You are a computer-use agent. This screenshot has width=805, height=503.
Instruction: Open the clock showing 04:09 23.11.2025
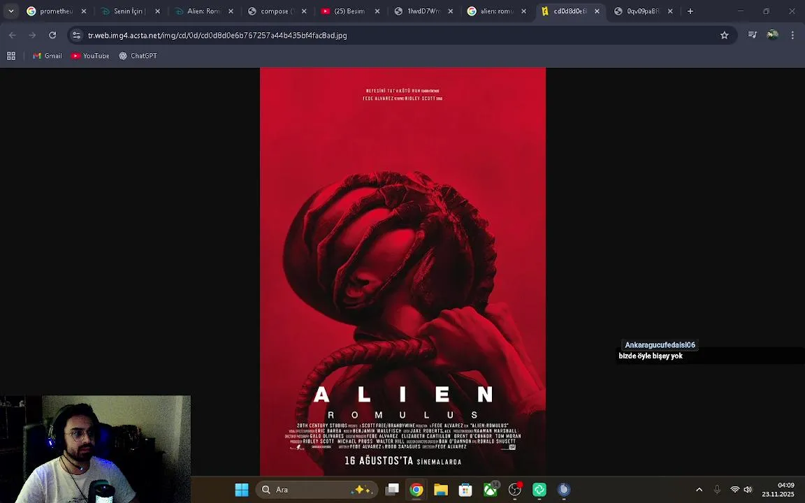778,490
